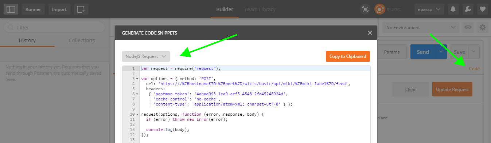The image size is (491, 143).
Task: Open the ebasso account dropdown
Action: pyautogui.click(x=429, y=9)
